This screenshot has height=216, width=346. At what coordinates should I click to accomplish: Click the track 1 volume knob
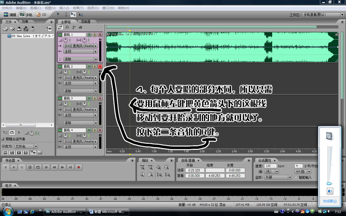pos(66,40)
